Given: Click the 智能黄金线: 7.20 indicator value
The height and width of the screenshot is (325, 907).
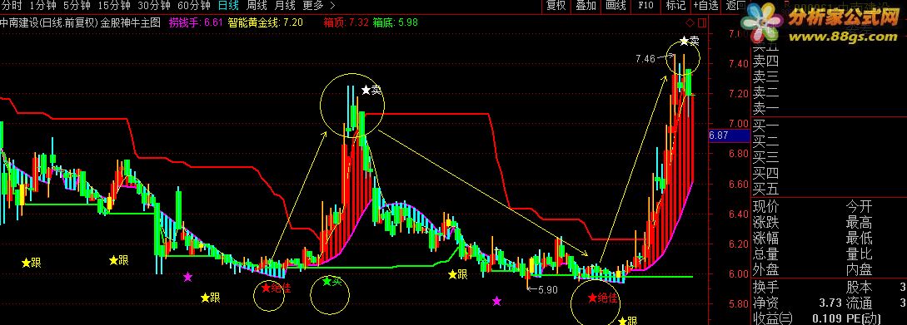Looking at the screenshot, I should tap(266, 23).
